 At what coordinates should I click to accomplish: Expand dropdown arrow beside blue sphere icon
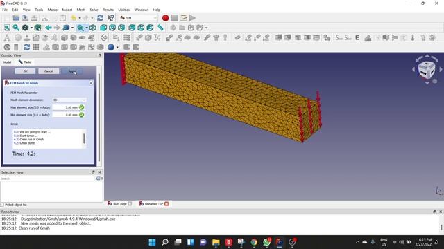[x=117, y=47]
